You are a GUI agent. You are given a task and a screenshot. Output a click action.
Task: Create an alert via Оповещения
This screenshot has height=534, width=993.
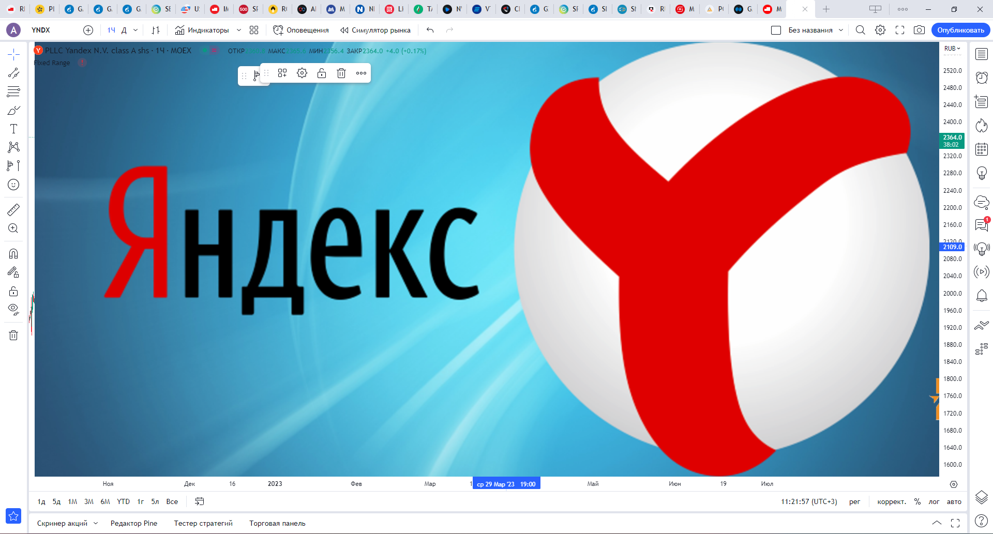click(301, 30)
